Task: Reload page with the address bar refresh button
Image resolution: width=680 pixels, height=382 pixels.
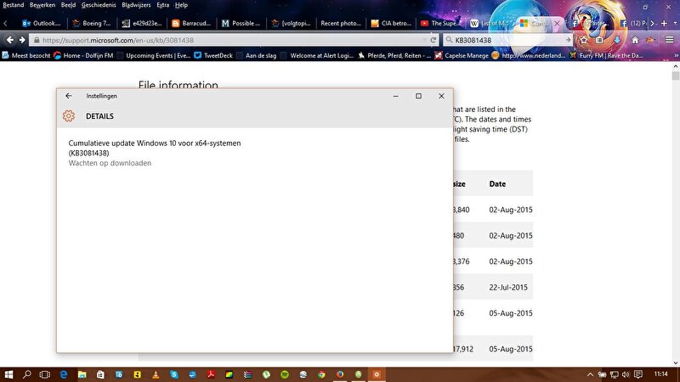Action: (433, 40)
